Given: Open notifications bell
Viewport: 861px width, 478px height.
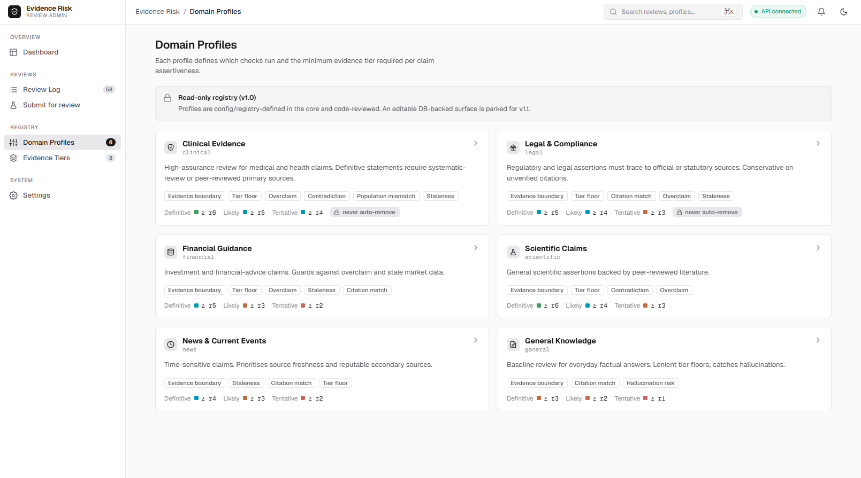Looking at the screenshot, I should click(x=821, y=12).
